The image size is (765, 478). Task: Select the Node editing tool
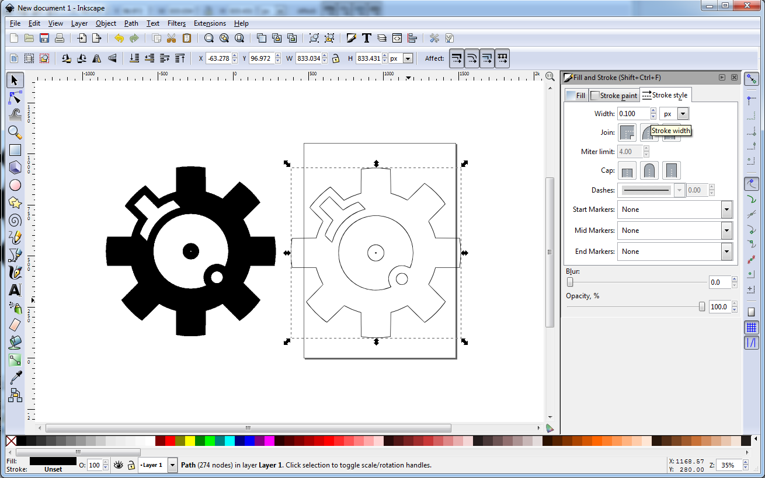click(15, 97)
